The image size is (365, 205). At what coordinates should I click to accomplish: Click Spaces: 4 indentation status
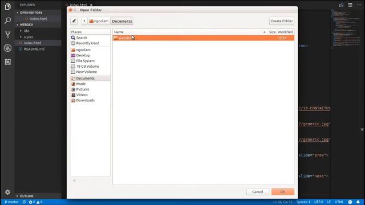303,202
